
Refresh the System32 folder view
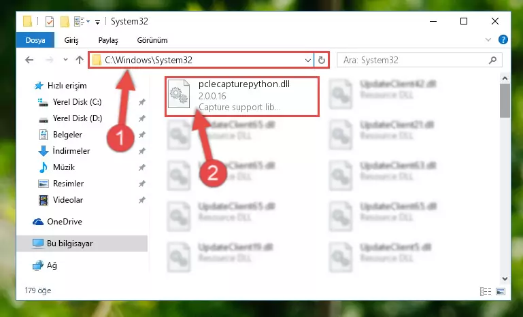[x=321, y=60]
